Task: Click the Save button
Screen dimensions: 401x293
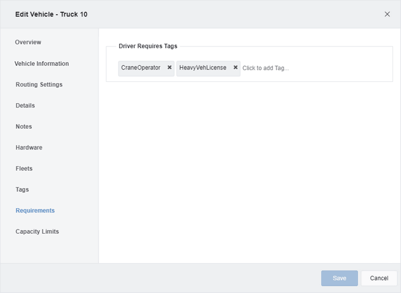Action: [x=339, y=278]
